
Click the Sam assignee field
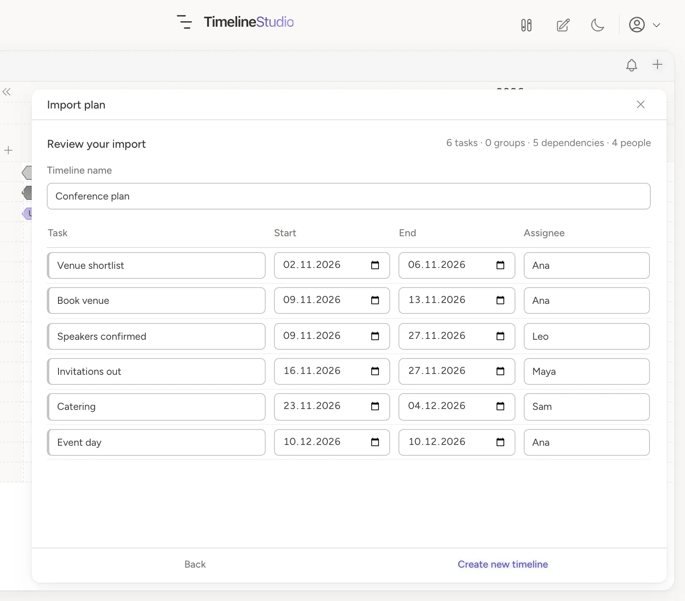coord(587,407)
